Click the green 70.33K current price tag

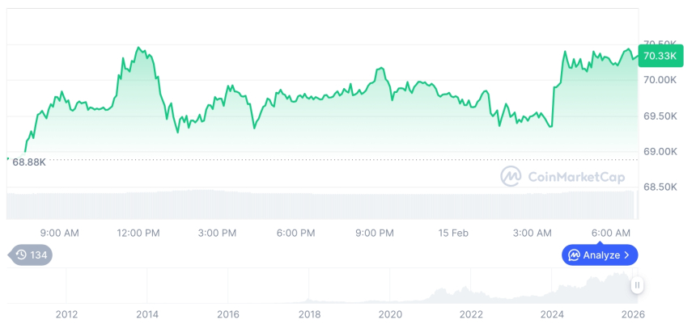pos(659,56)
